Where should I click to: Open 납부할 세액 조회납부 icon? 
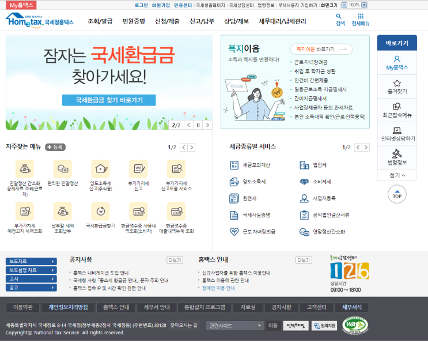click(x=63, y=211)
